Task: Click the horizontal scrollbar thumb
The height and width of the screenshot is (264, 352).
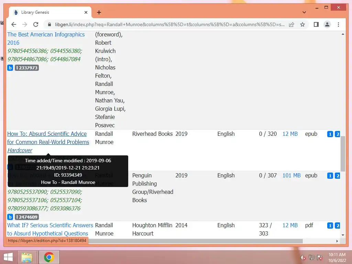Action: tap(195, 241)
